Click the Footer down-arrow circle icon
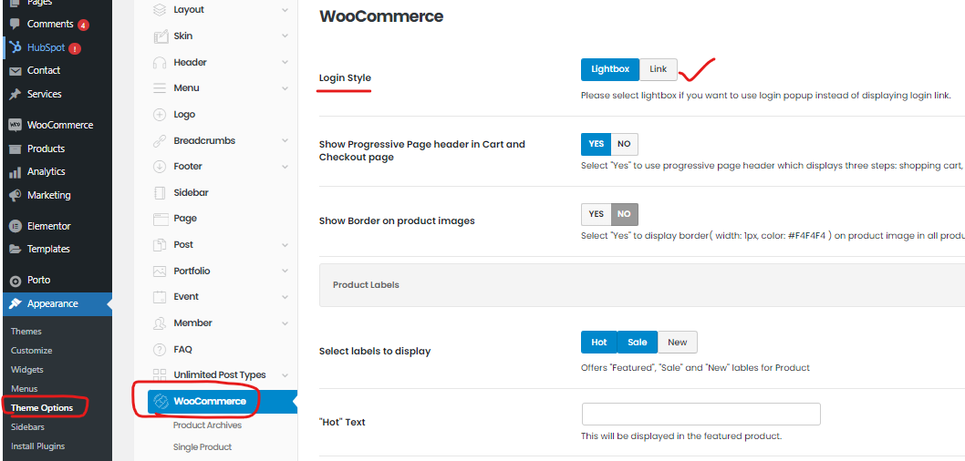Viewport: 965px width, 461px height. coord(160,167)
